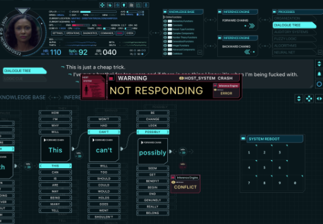The height and width of the screenshot is (224, 323).
Task: Click the right chevron on highlighted CAN'T option
Action: 119,132
